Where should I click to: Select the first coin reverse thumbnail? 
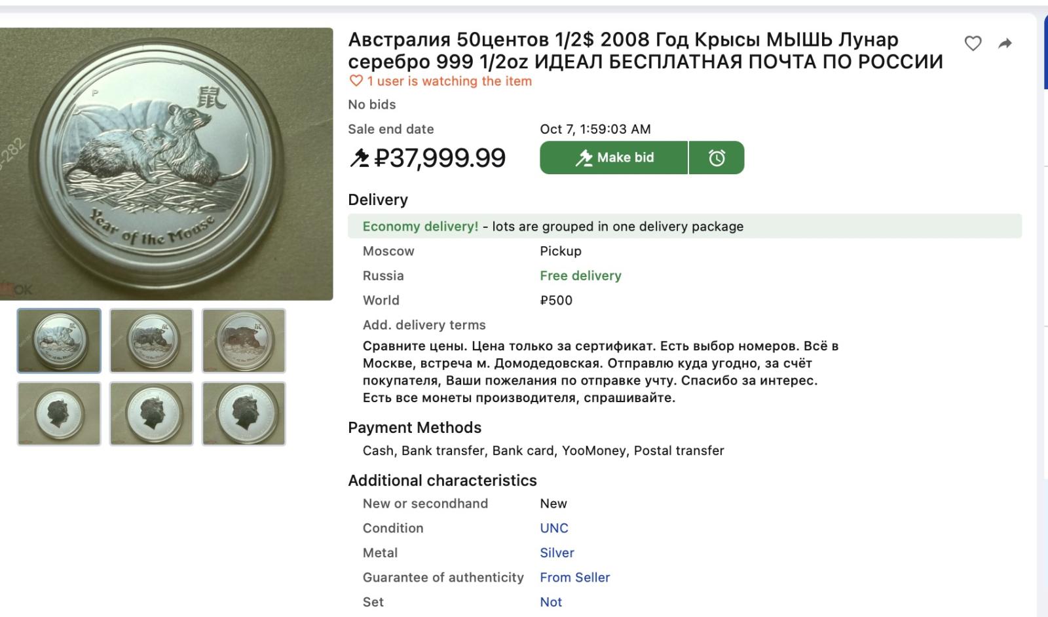click(59, 341)
